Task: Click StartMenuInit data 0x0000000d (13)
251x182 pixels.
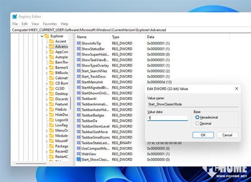Action: (159, 82)
